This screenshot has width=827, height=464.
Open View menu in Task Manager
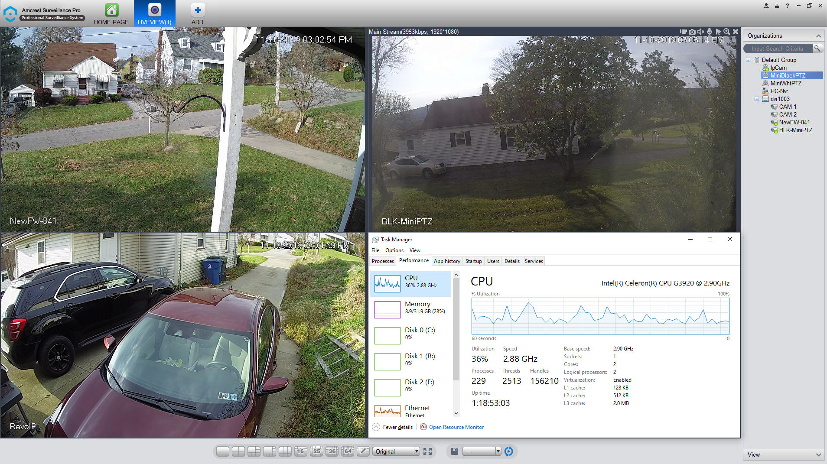[415, 250]
